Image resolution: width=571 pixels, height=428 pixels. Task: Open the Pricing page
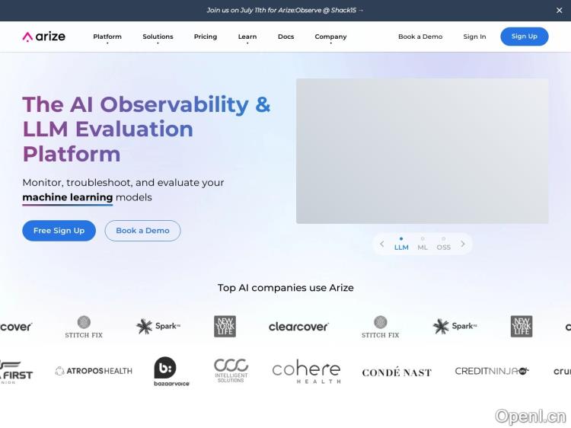point(206,37)
